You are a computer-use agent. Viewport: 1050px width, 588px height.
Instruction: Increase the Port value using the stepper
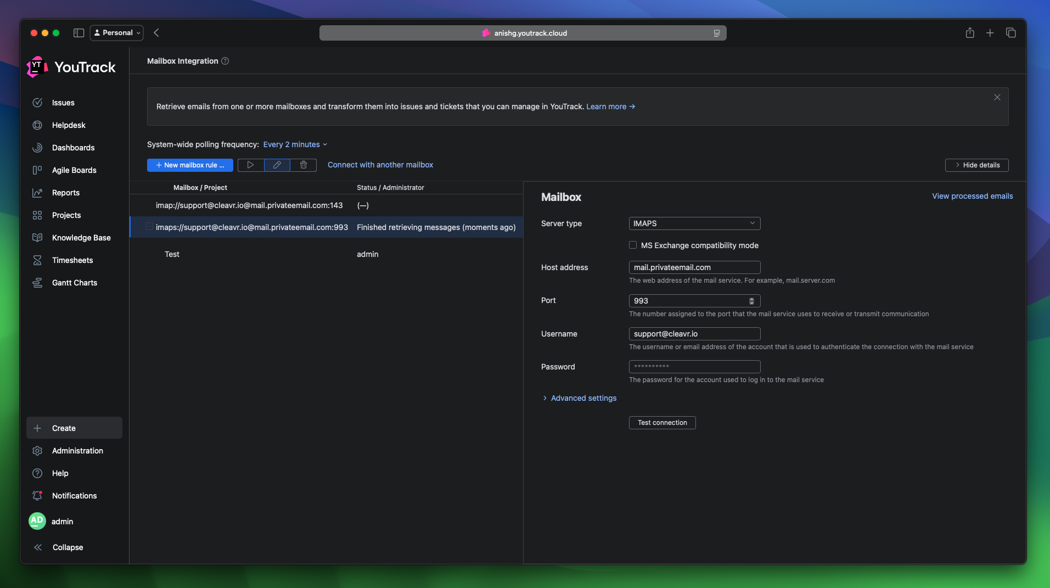pos(751,299)
